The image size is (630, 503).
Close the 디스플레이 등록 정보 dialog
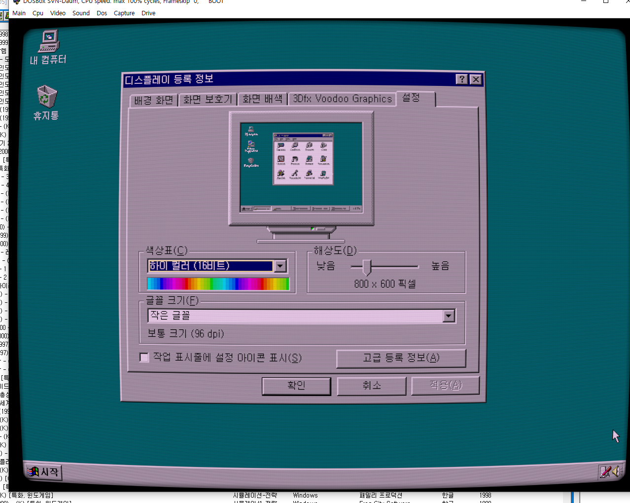(x=476, y=79)
